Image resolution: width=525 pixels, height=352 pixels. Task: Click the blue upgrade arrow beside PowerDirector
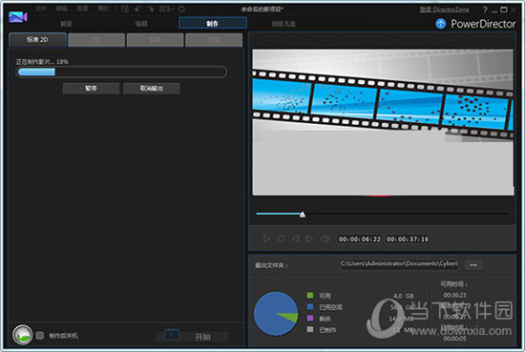(x=441, y=24)
